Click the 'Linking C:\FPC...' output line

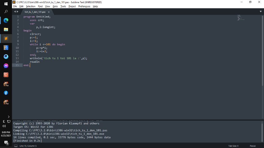pos(59,134)
